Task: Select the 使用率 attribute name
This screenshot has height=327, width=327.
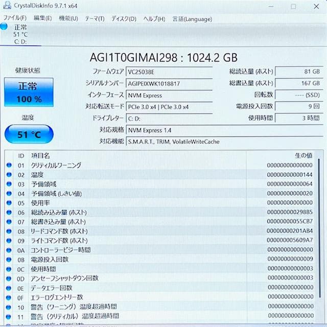Action: pos(40,203)
